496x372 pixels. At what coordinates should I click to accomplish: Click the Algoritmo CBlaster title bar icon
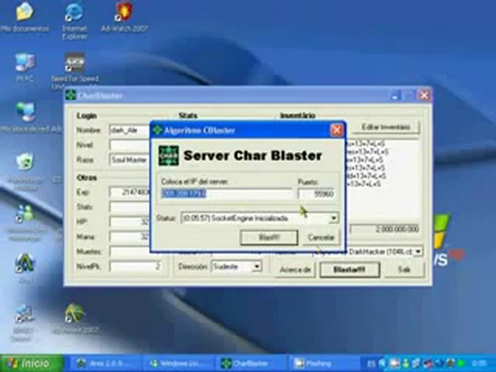tap(157, 130)
